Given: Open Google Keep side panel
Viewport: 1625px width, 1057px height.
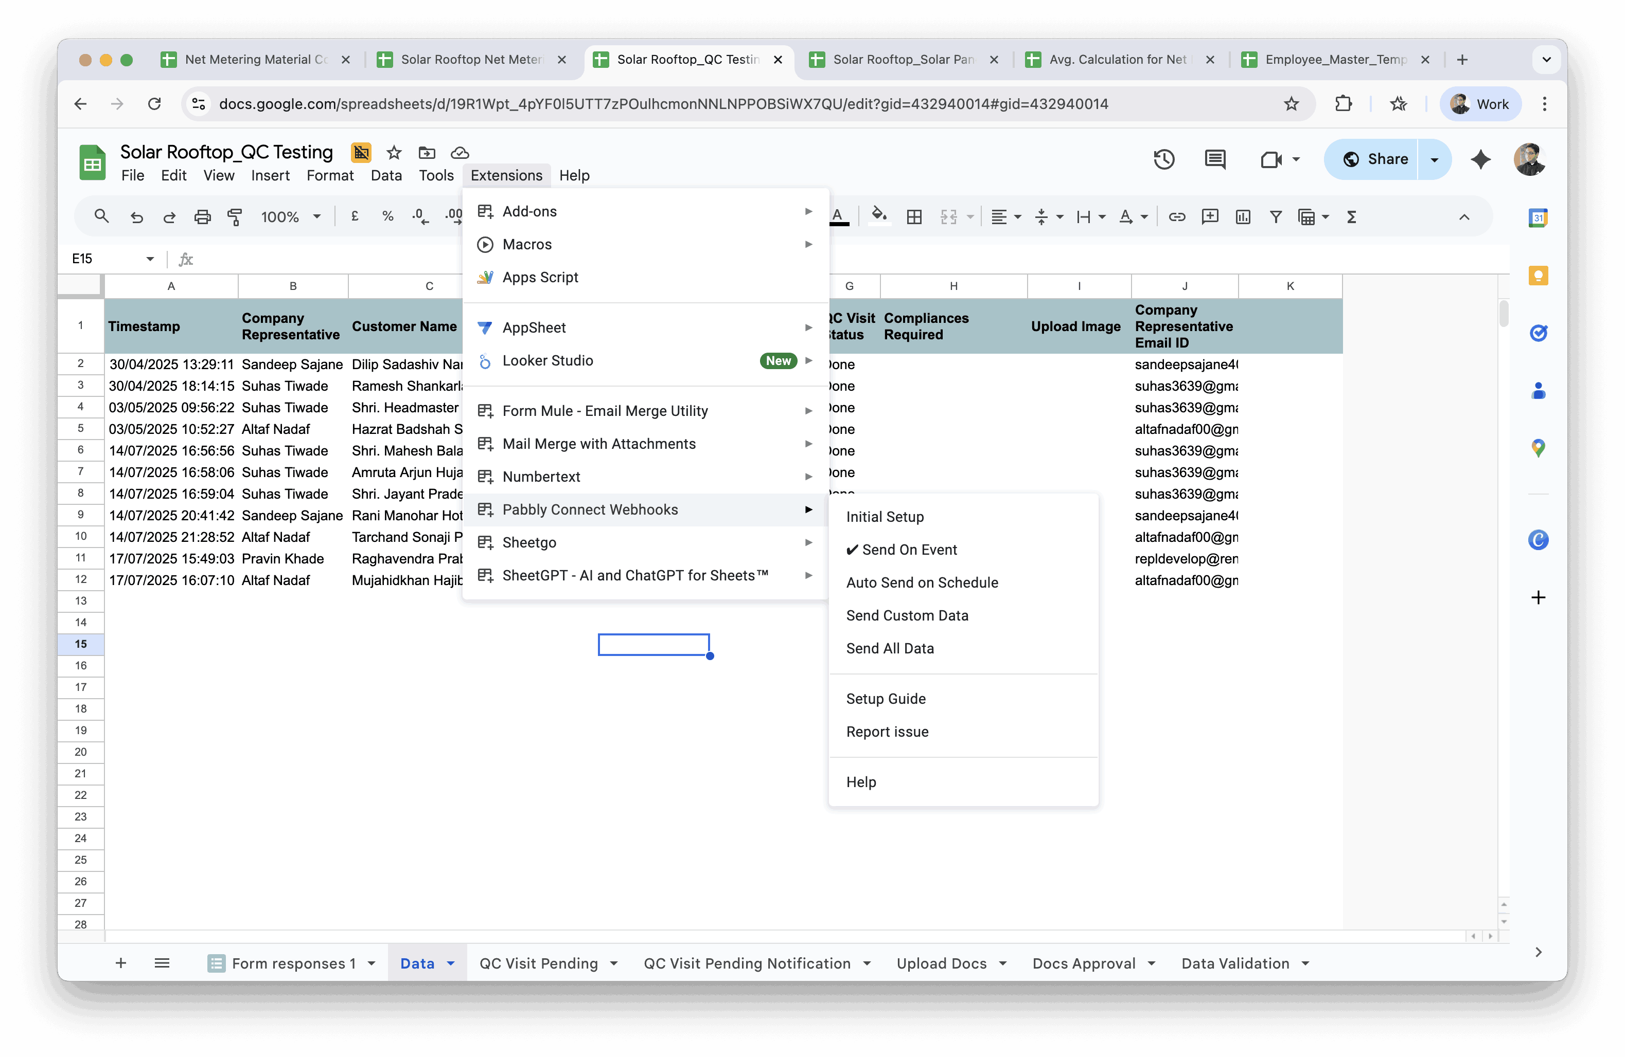Looking at the screenshot, I should tap(1538, 276).
